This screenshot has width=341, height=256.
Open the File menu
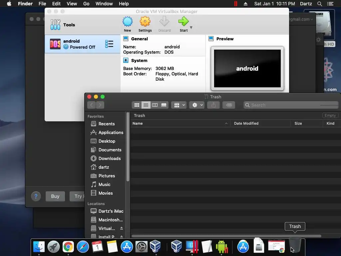click(x=42, y=4)
